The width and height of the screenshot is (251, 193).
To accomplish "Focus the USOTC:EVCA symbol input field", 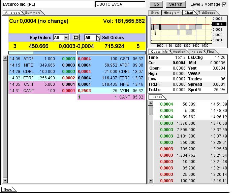I will point(120,4).
